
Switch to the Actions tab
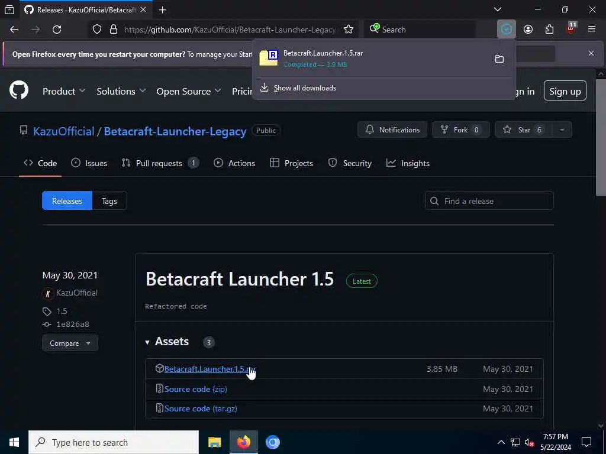pyautogui.click(x=234, y=163)
